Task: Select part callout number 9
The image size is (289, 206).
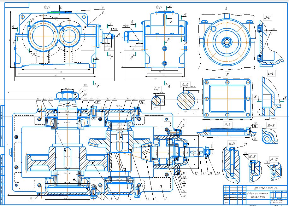Action: (103, 8)
